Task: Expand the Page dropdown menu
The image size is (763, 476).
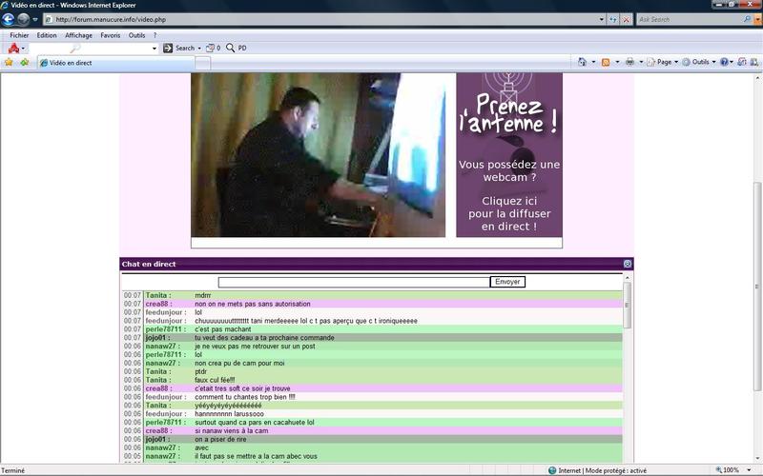Action: click(x=665, y=62)
